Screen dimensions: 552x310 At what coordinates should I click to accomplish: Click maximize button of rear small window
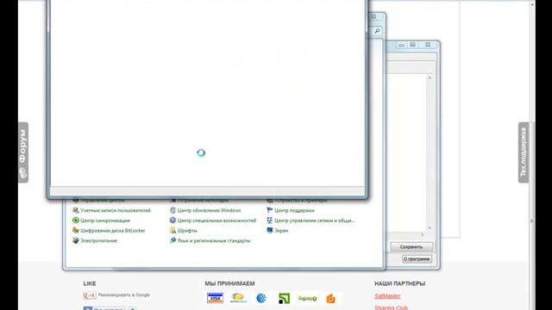pyautogui.click(x=412, y=45)
